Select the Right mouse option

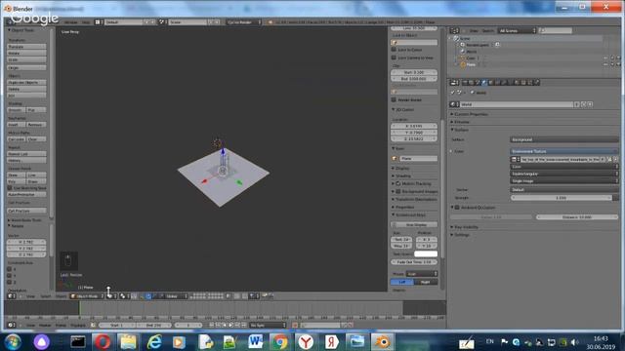(426, 282)
